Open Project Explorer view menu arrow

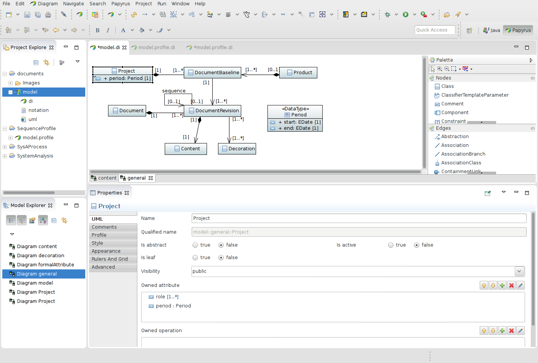pos(78,62)
